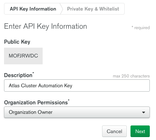Click the 'Enter API Key Information' heading
This screenshot has height=140, width=156.
46,27
